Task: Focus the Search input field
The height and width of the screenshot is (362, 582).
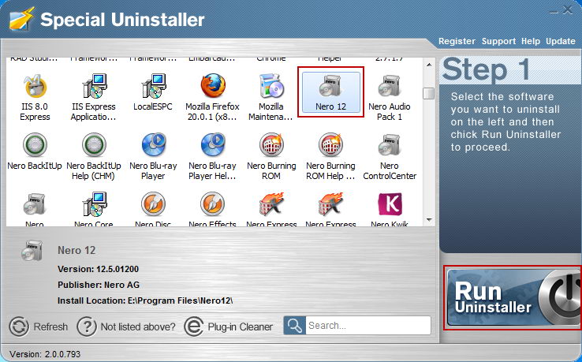Action: [x=367, y=326]
